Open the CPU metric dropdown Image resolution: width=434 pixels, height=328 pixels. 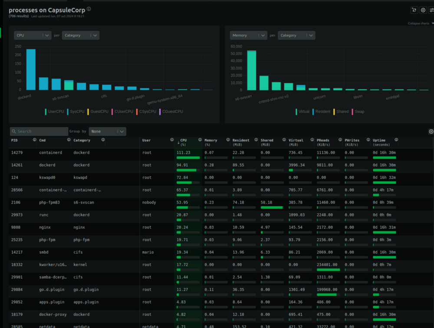[33, 36]
